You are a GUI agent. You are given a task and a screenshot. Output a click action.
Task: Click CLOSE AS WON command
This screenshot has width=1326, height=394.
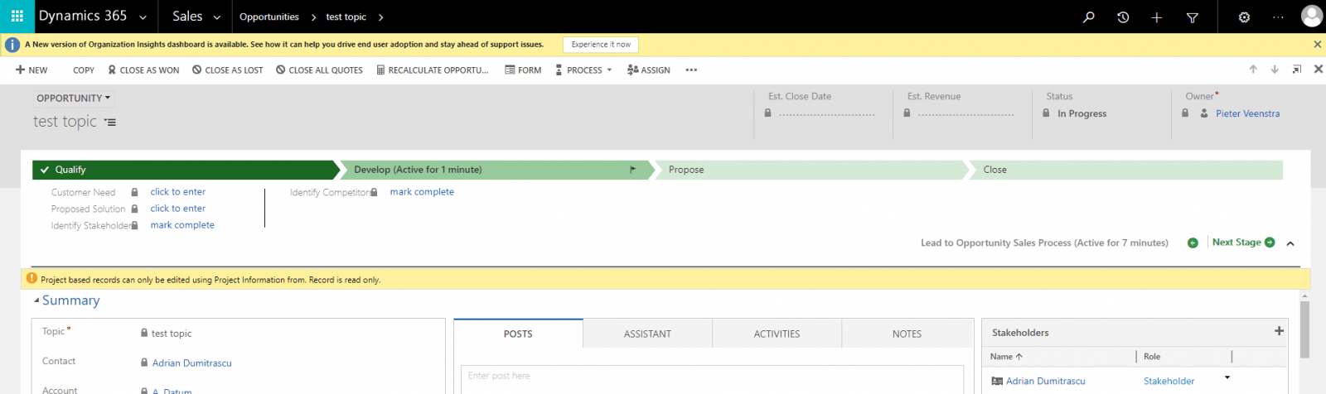click(x=143, y=70)
